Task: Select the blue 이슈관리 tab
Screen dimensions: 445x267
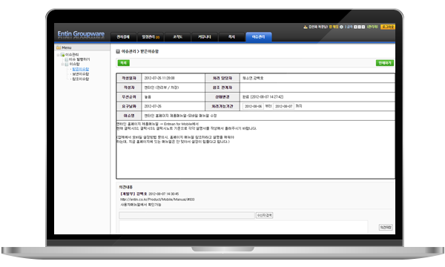Action: [x=259, y=37]
